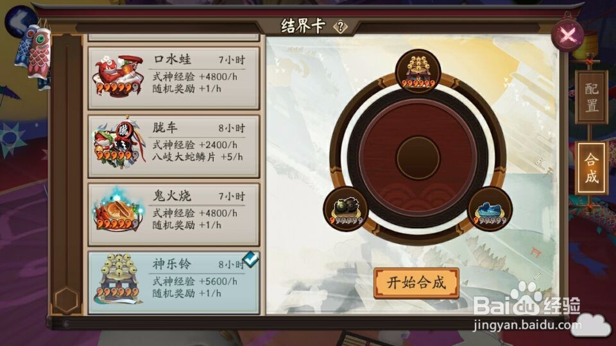Click the center circle of synthesis wheel
The image size is (616, 346).
coord(418,158)
